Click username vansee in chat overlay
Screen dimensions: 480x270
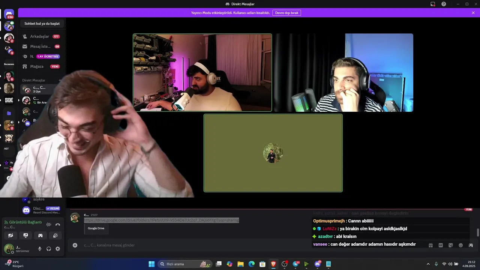[321, 244]
